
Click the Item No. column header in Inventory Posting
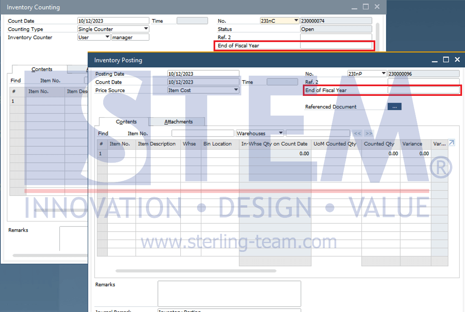coord(122,144)
